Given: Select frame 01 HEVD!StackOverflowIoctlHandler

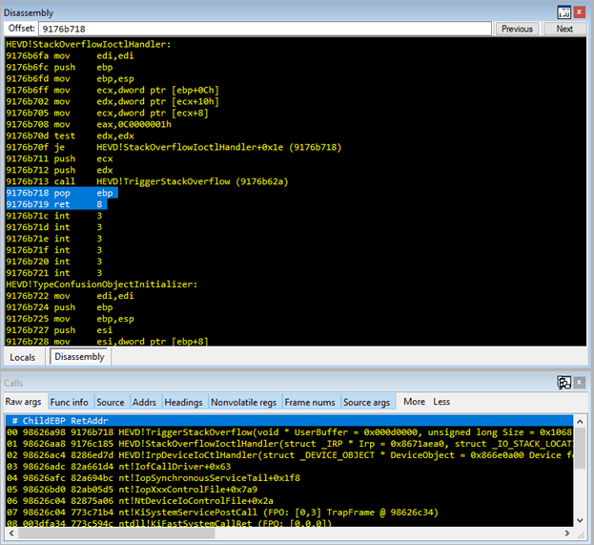Looking at the screenshot, I should pos(289,444).
